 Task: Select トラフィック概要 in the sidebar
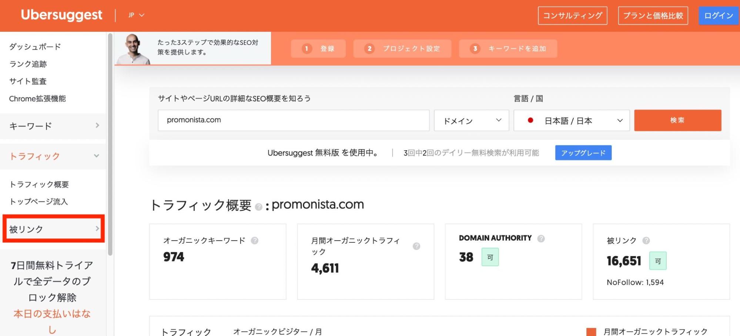pos(39,184)
